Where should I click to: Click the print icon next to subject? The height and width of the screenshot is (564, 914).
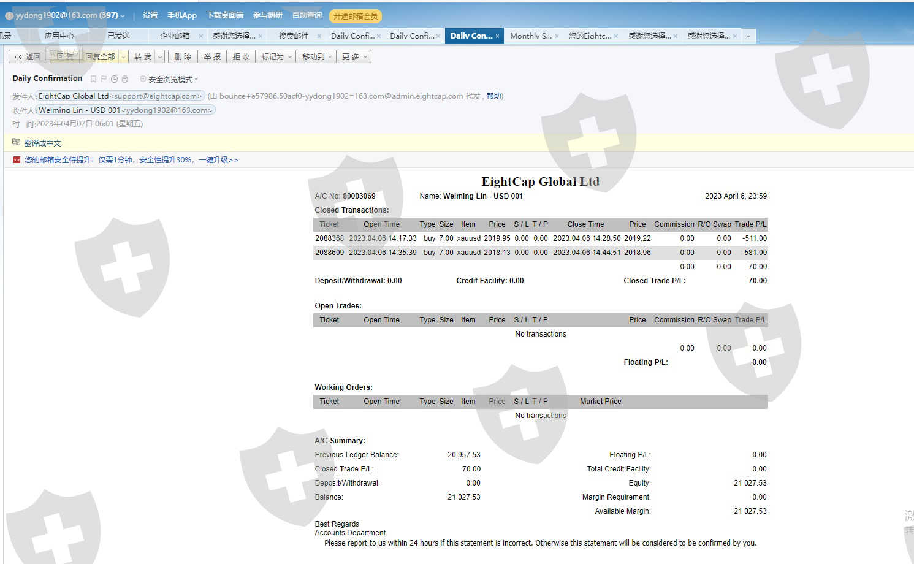[124, 79]
